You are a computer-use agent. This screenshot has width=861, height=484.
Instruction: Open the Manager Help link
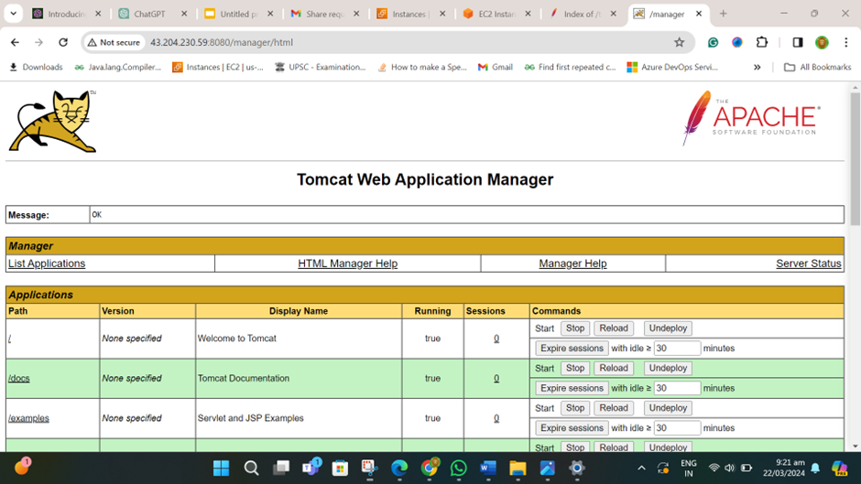[x=572, y=264]
